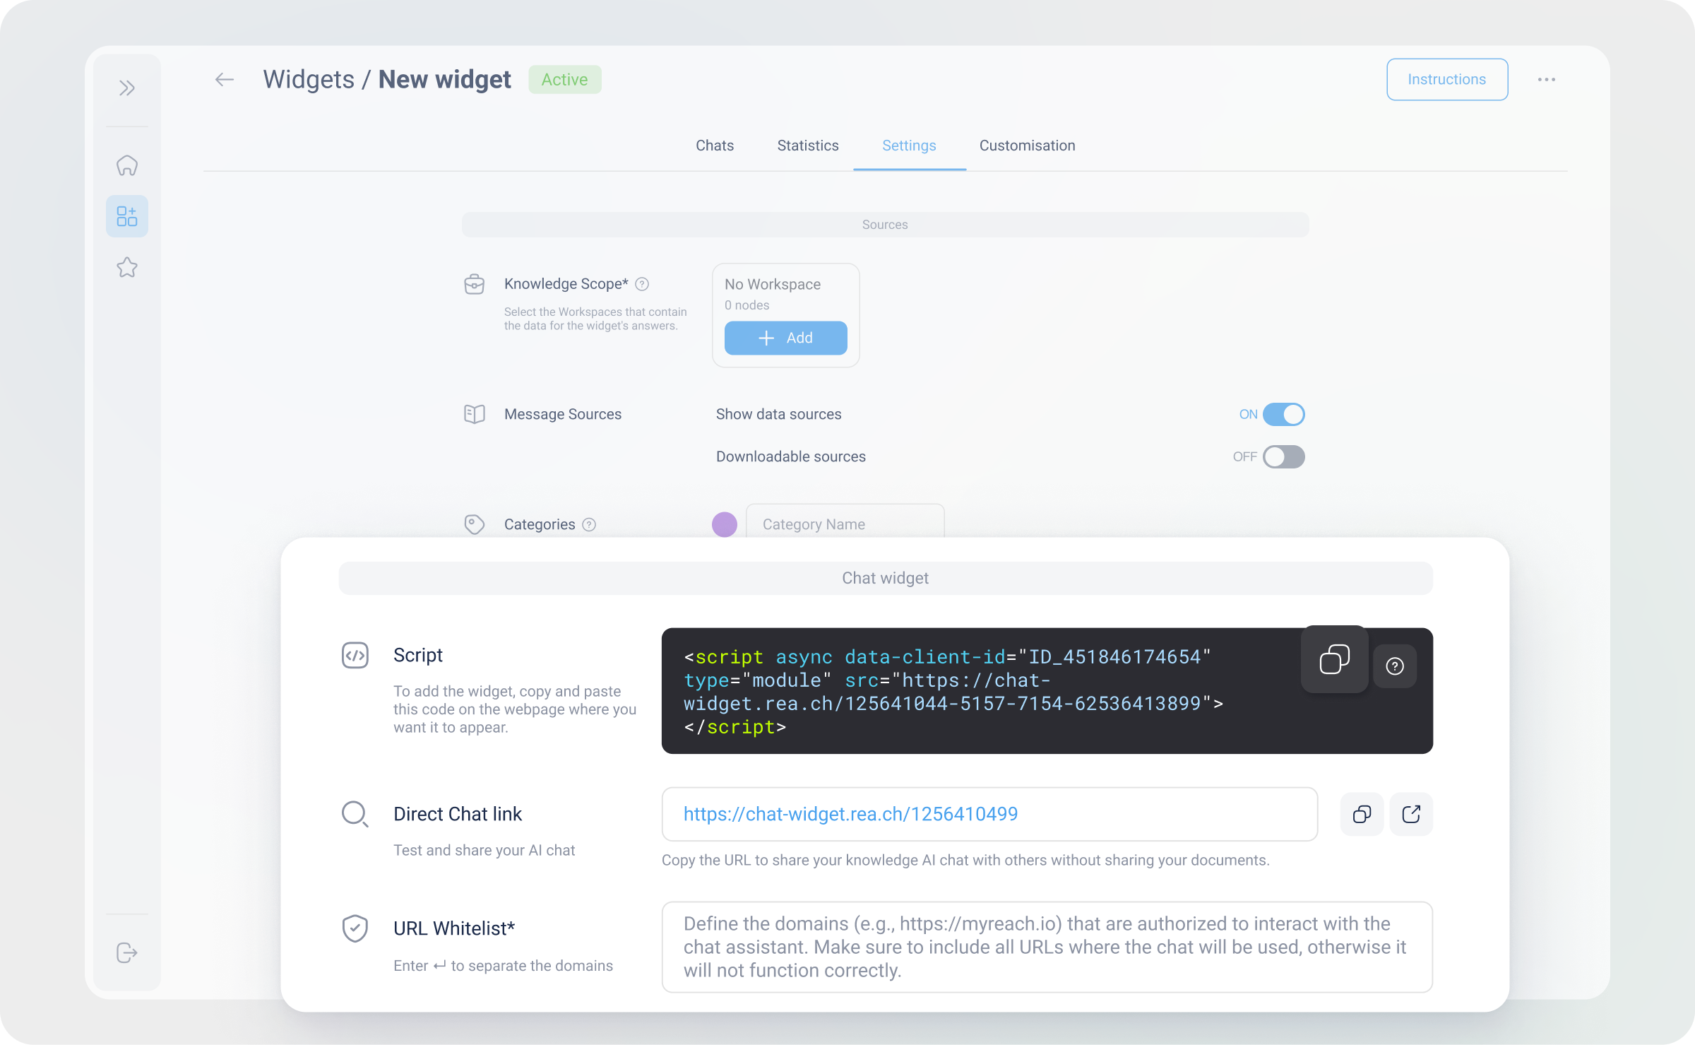
Task: Click the copy icon for Direct Chat link
Action: tap(1361, 814)
